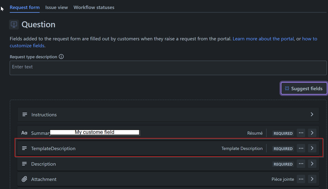Screen dimensions: 328x189
Task: Expand the TemplateDescription field row
Action: pyautogui.click(x=312, y=148)
